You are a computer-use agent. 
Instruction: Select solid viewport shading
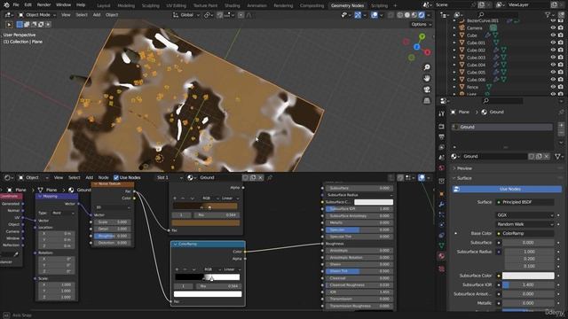407,15
